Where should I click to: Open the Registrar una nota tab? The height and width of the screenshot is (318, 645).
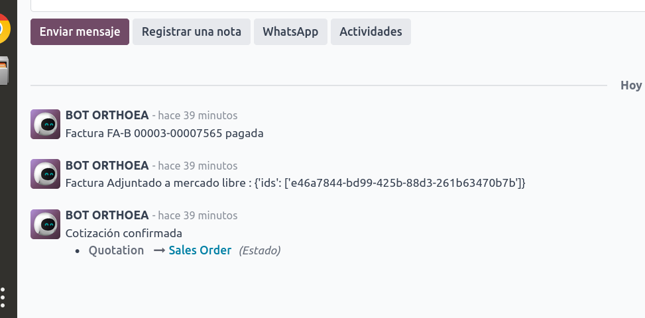pos(192,32)
